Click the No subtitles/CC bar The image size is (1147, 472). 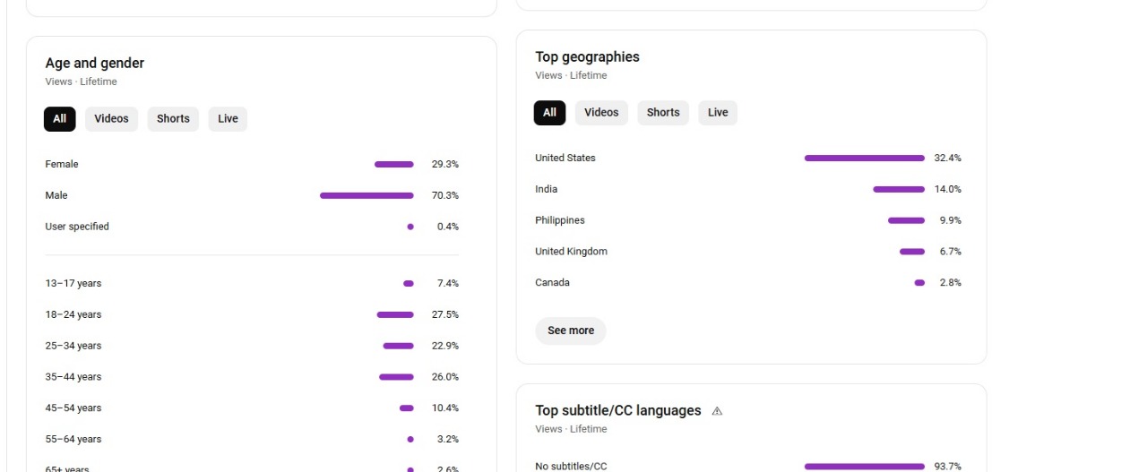864,467
